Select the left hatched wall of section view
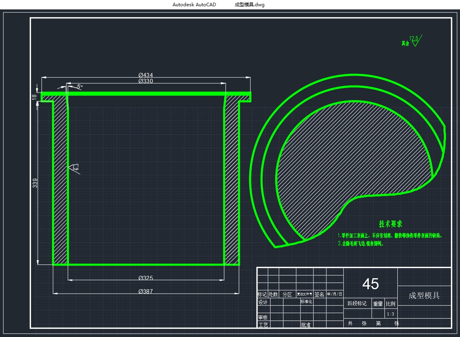The width and height of the screenshot is (460, 337). point(60,182)
